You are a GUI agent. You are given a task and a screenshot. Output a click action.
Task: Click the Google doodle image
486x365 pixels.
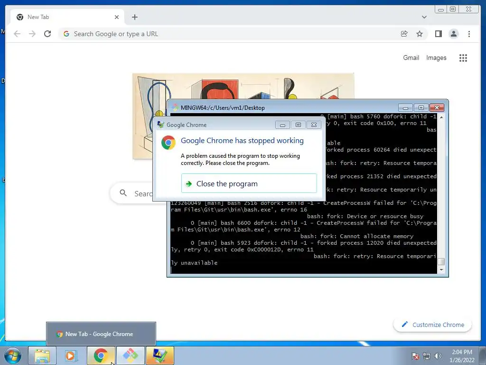(x=243, y=87)
